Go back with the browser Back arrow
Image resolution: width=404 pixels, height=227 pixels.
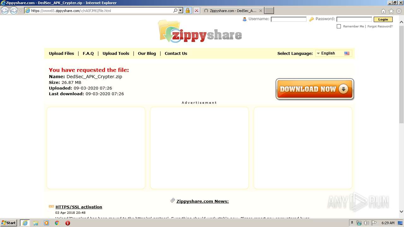tap(5, 10)
